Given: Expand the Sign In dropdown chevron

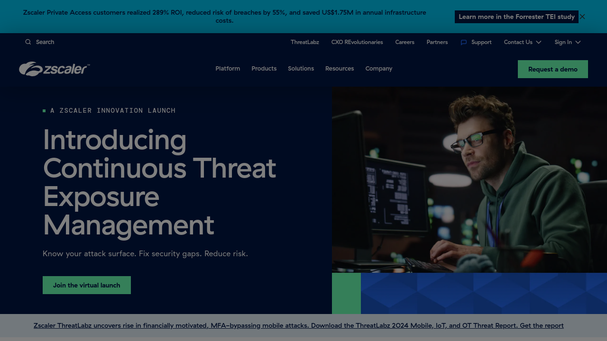Looking at the screenshot, I should pyautogui.click(x=578, y=42).
